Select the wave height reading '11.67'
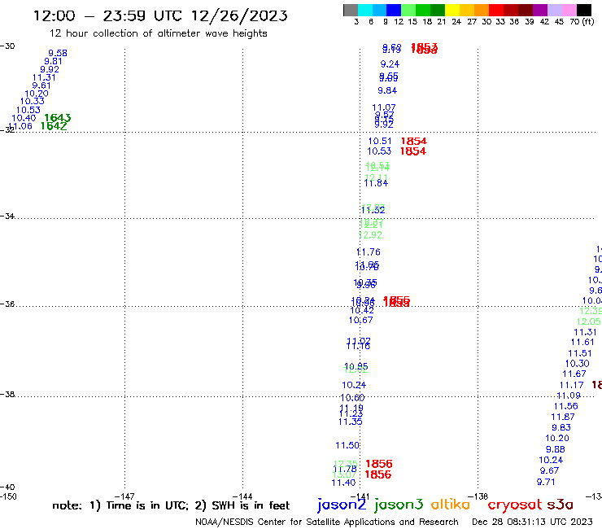 tap(574, 374)
